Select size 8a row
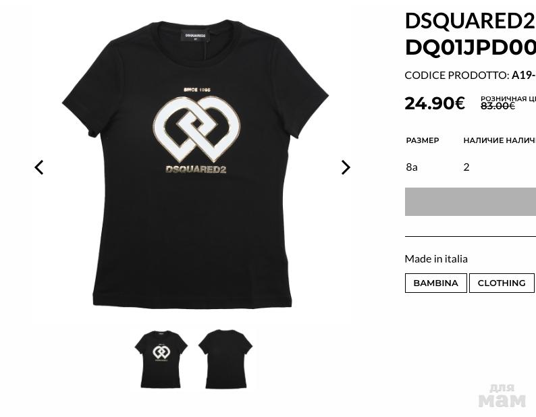Viewport: 536px width, 417px height. 471,167
